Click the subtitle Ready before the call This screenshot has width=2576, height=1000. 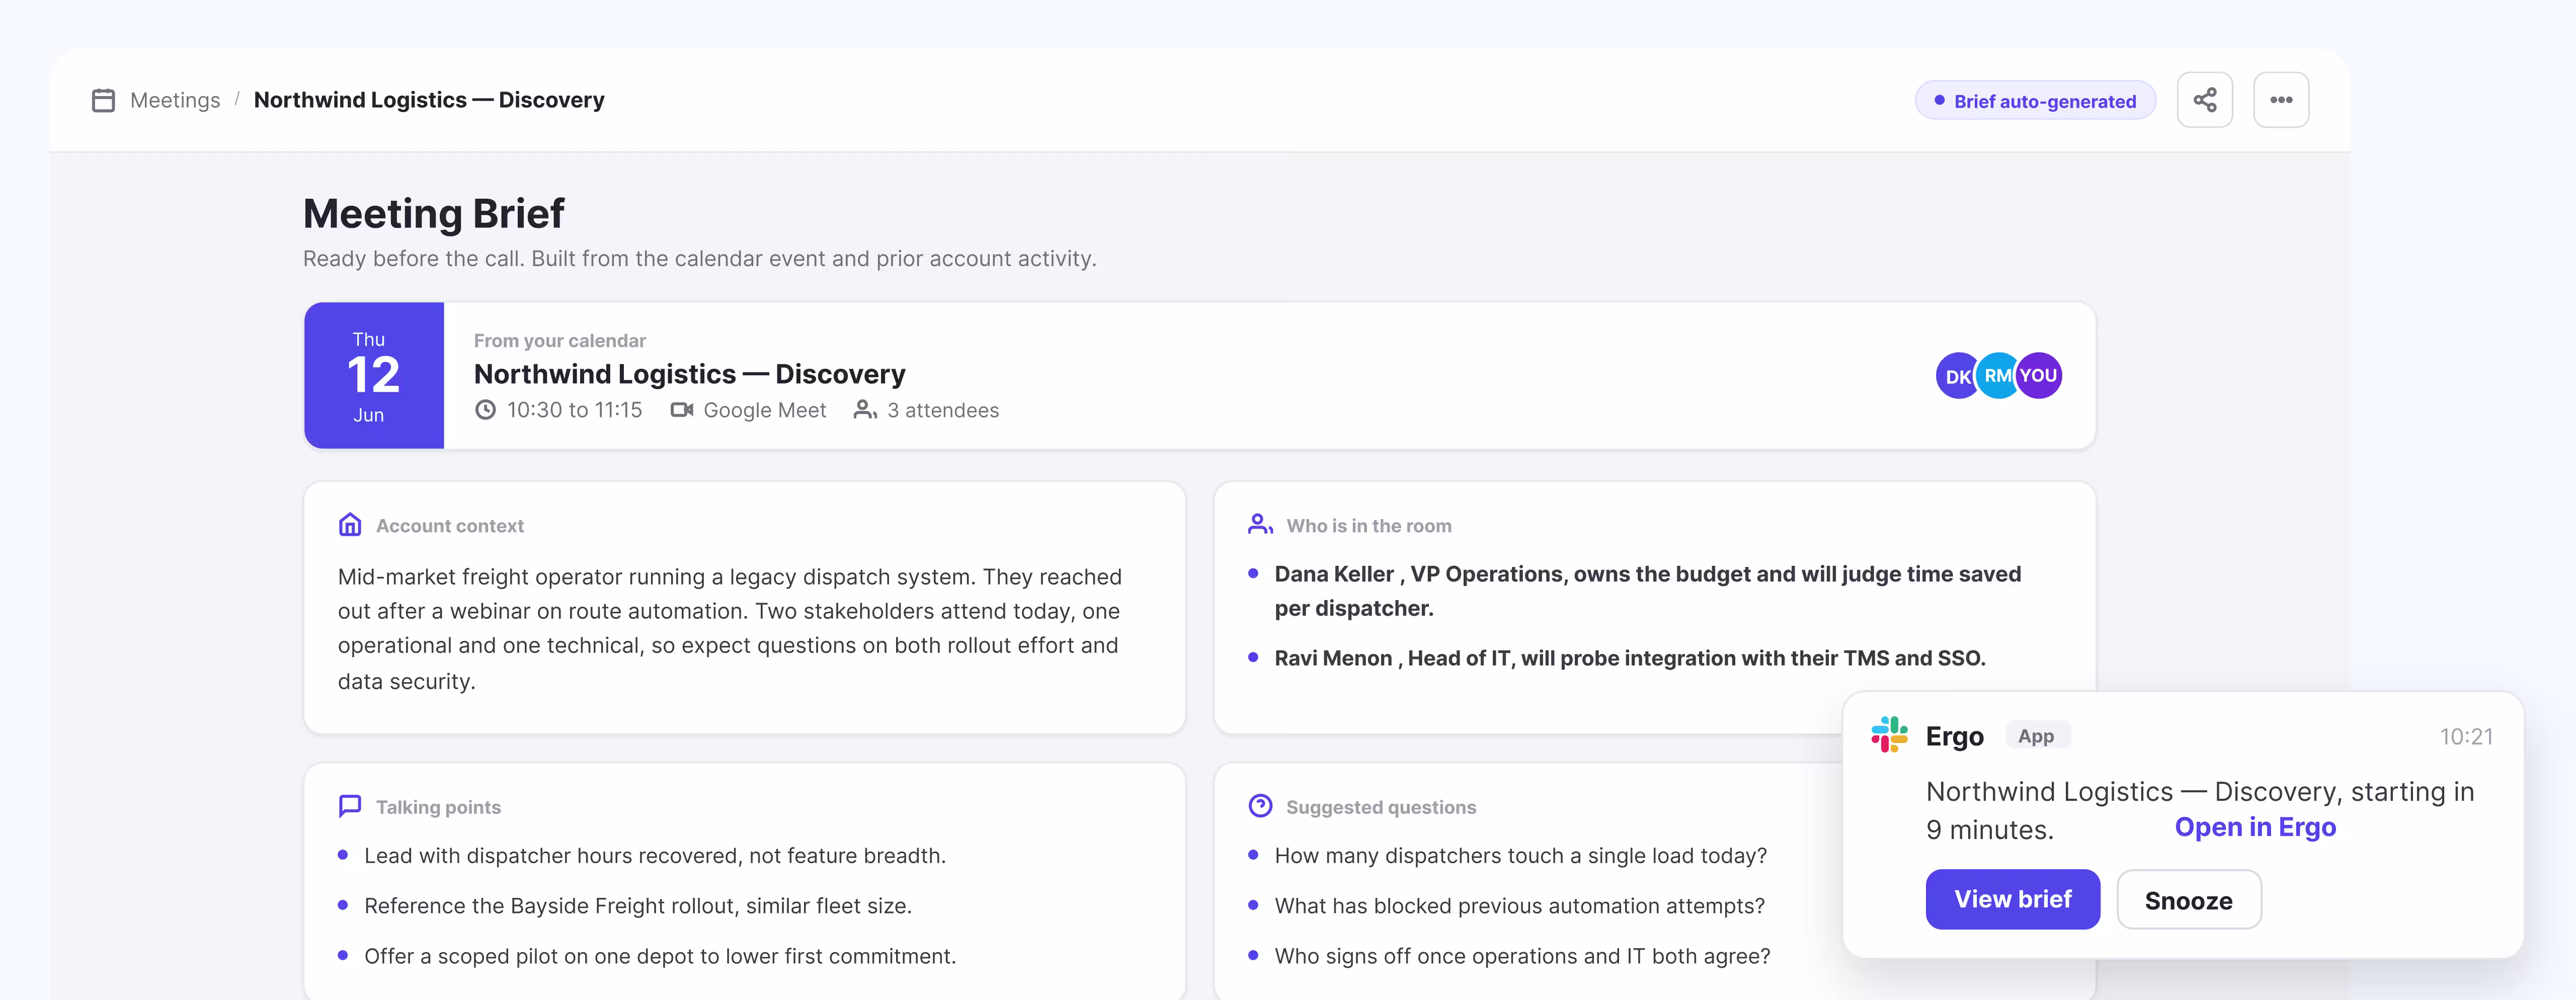point(700,259)
